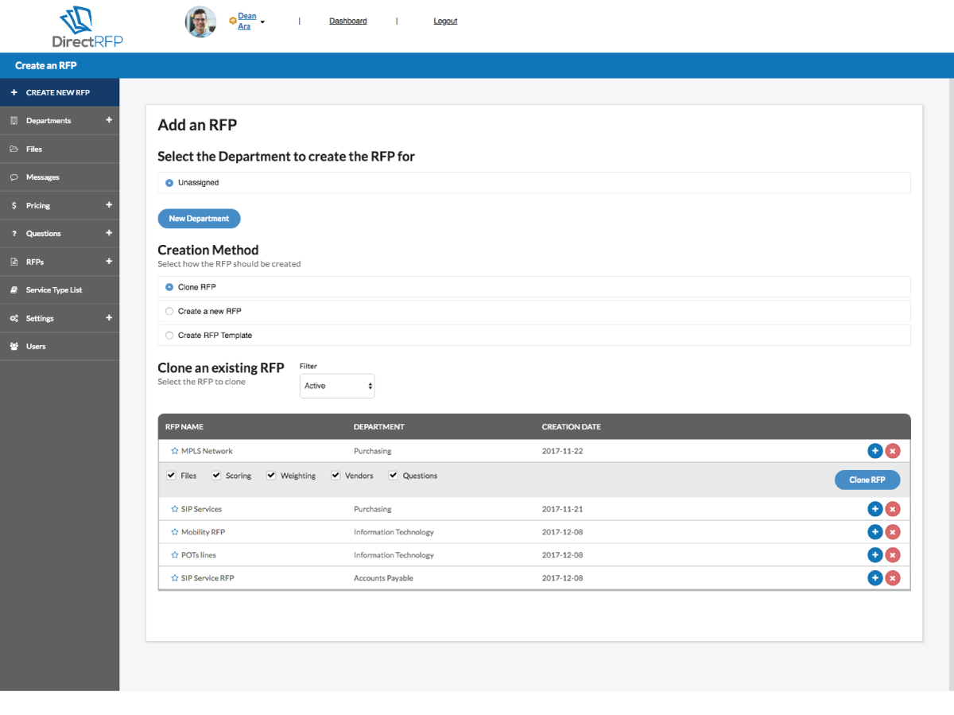Star the Mobility RFP
Image resolution: width=954 pixels, height=715 pixels.
tap(175, 532)
